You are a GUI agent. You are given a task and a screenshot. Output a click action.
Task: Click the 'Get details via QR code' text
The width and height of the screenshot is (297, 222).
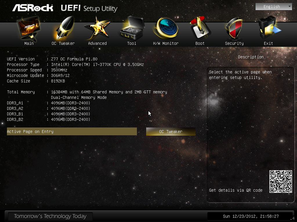pyautogui.click(x=236, y=190)
